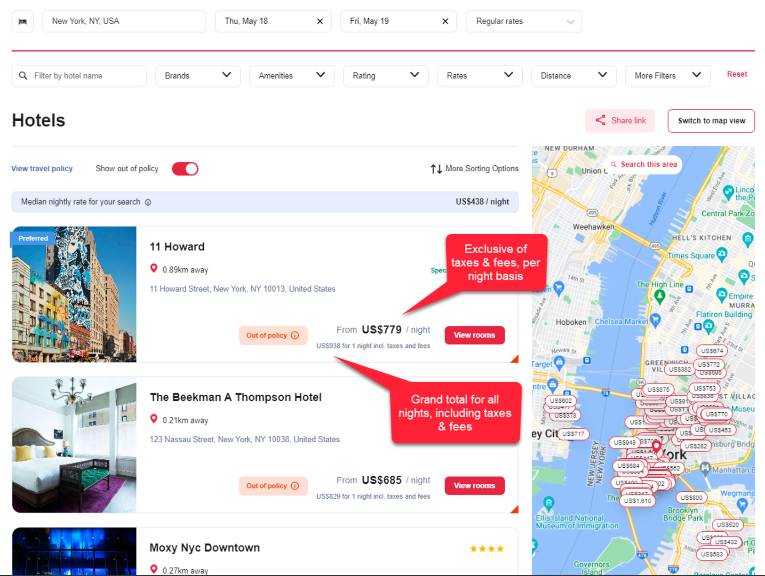View rooms for The Beekman
The image size is (765, 576).
475,486
